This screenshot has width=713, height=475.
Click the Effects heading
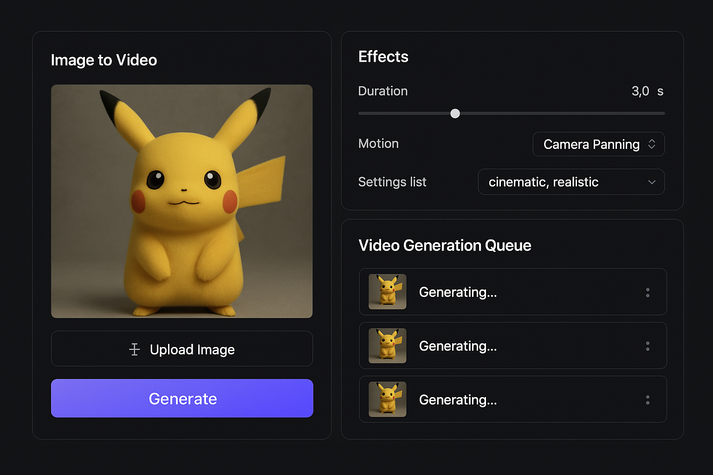383,57
